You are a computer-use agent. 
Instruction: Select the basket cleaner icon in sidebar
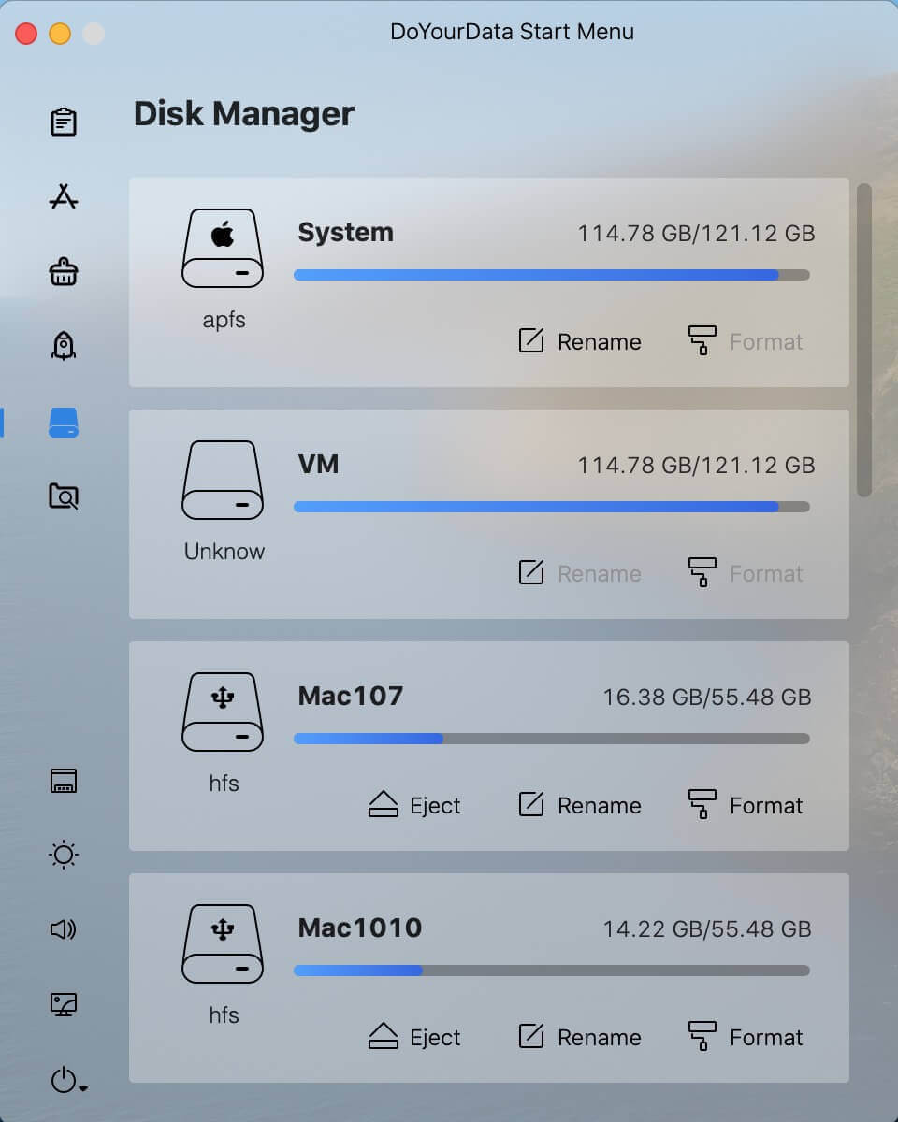tap(64, 272)
